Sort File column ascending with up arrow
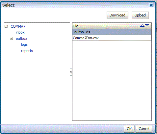157x134 pixels. click(x=142, y=26)
